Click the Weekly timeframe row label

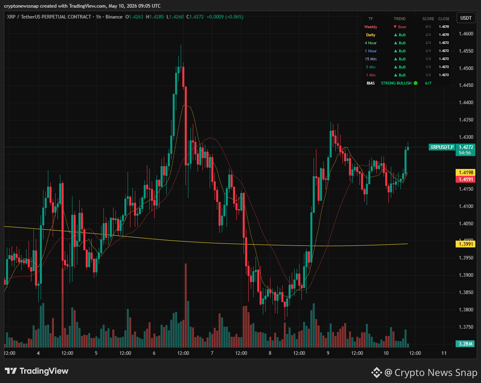(x=371, y=27)
